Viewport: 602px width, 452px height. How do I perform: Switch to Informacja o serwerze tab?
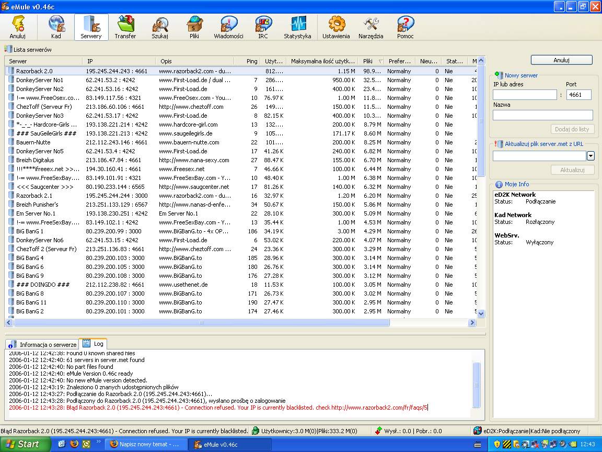point(42,345)
